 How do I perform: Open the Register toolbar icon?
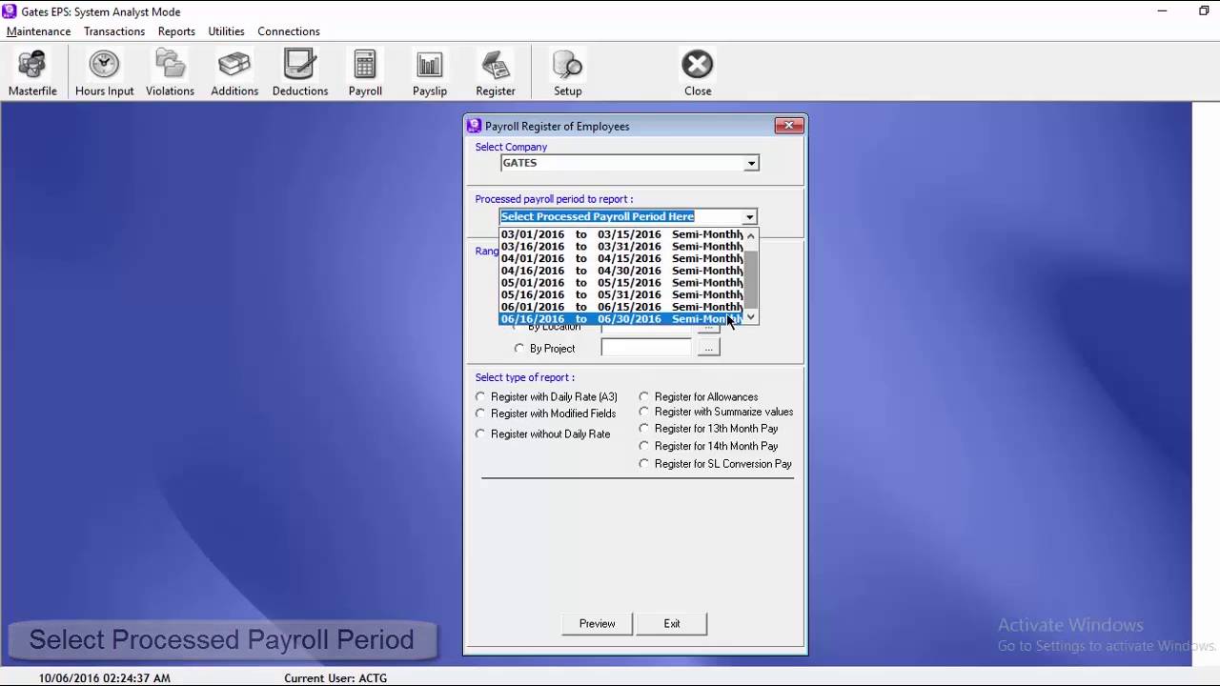pos(496,73)
